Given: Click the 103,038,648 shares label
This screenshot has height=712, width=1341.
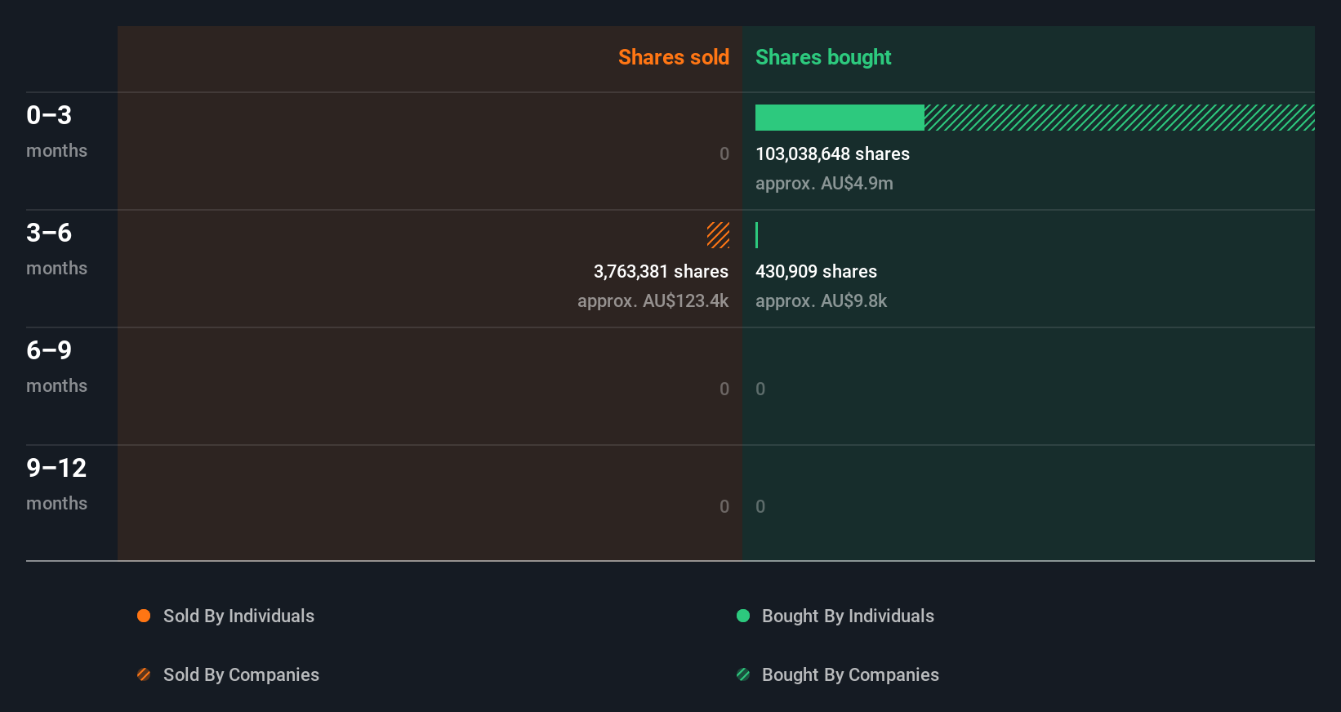Looking at the screenshot, I should 832,154.
